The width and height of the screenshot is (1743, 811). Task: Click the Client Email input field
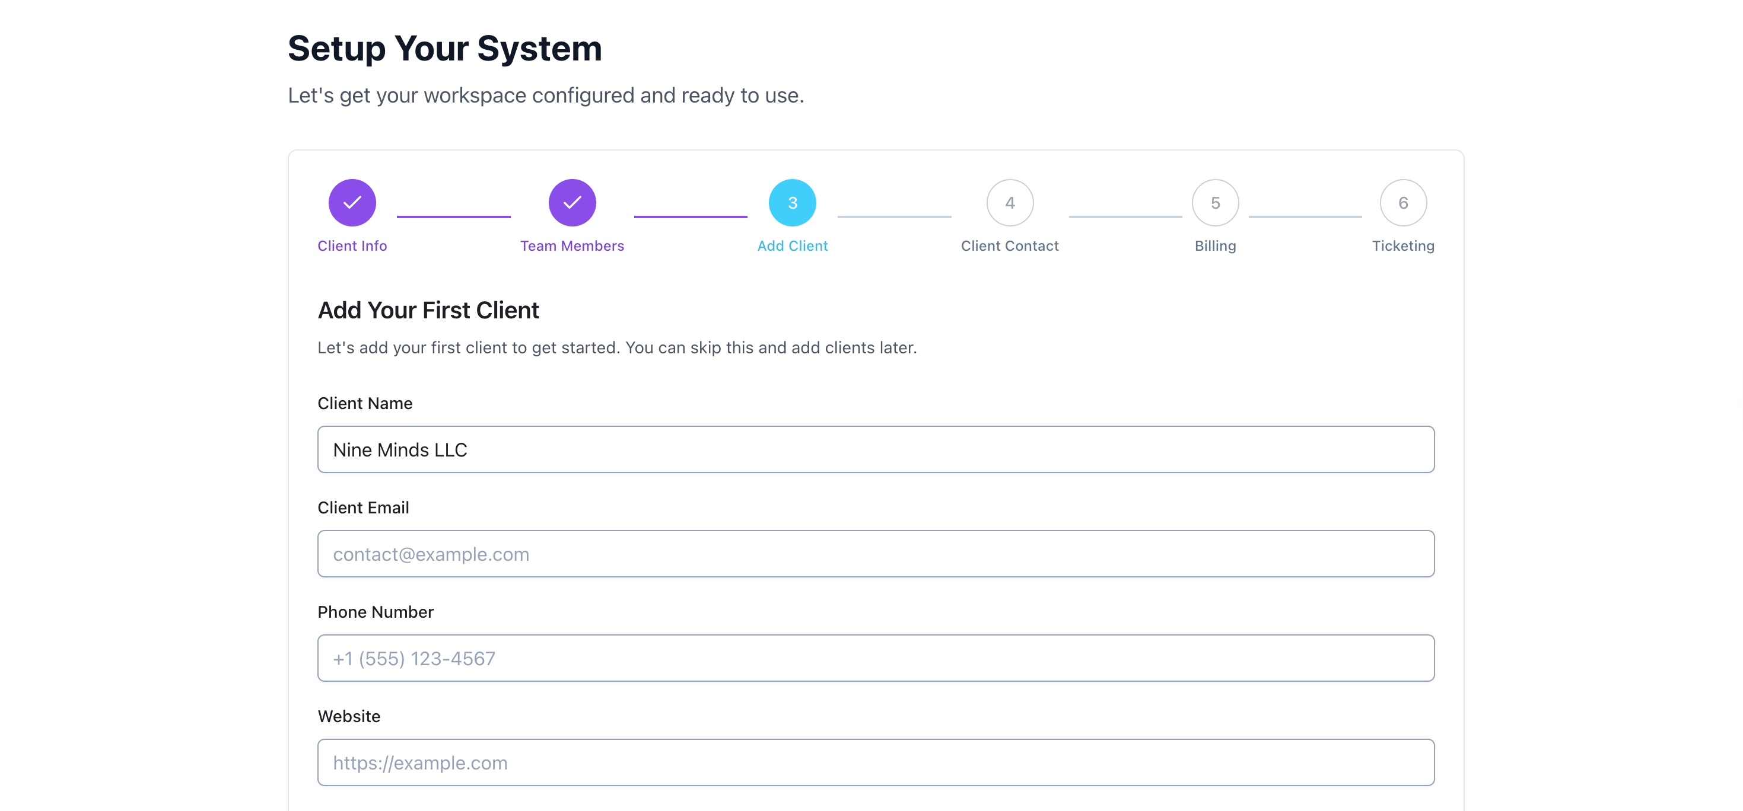coord(876,553)
